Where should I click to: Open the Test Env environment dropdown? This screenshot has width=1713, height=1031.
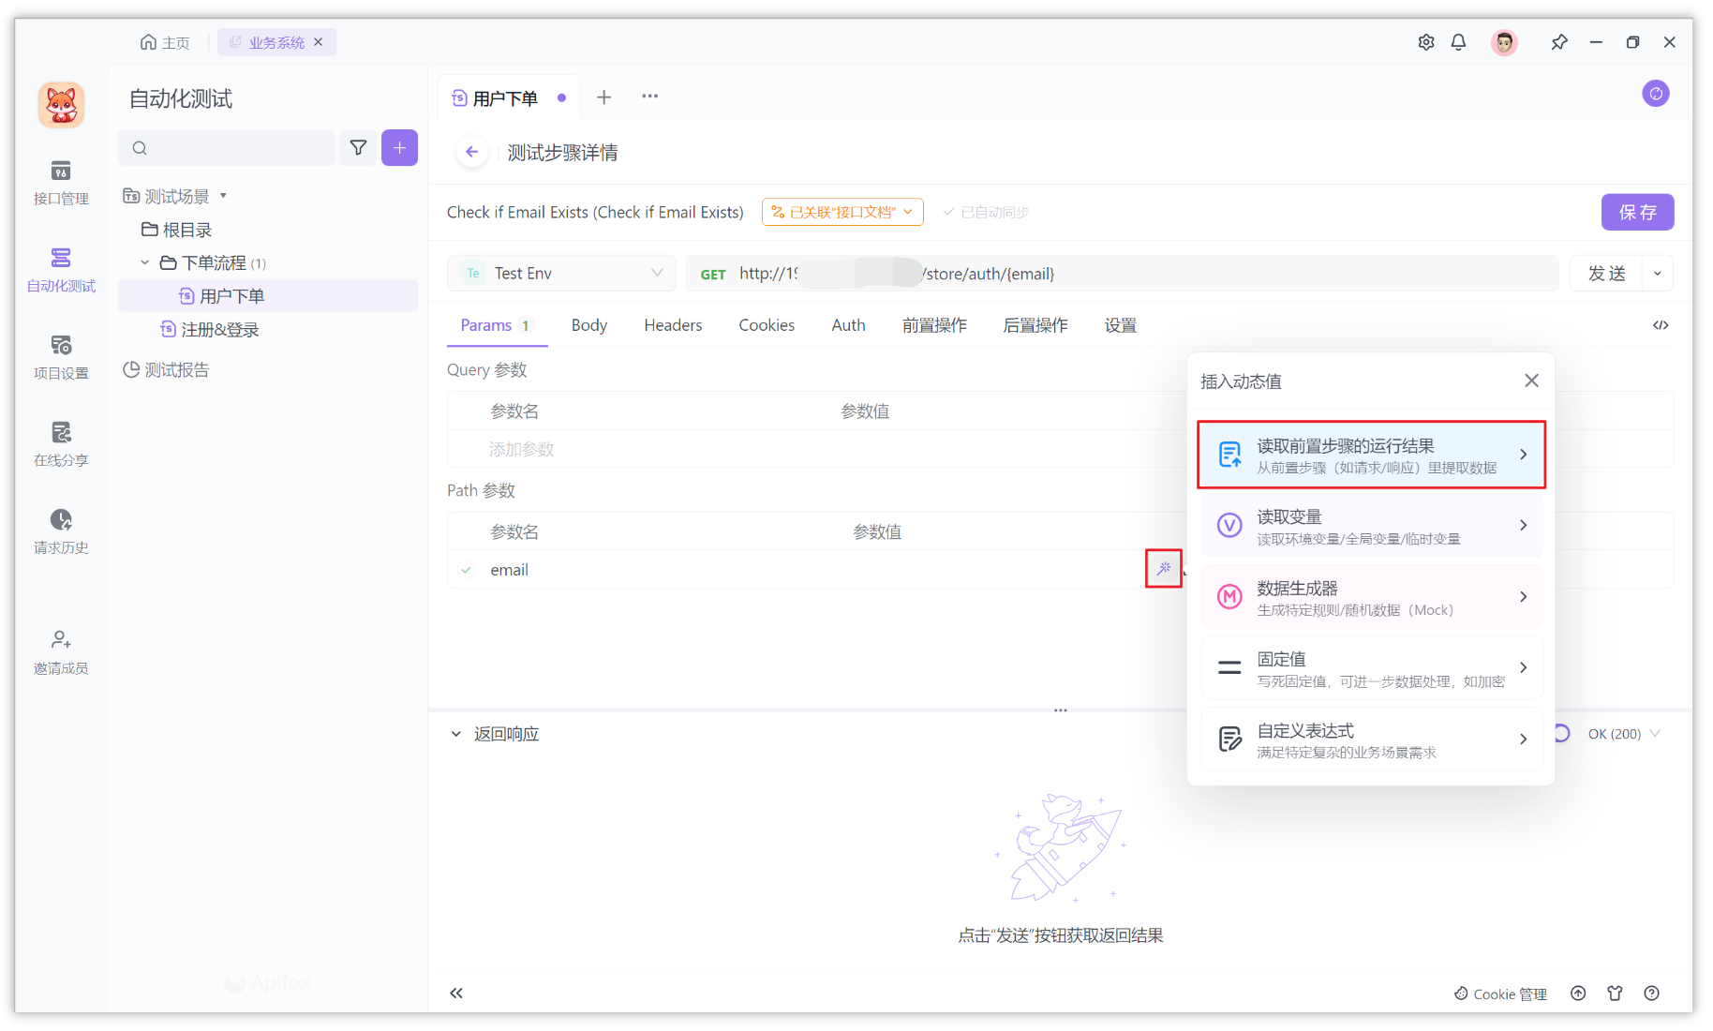click(x=560, y=273)
